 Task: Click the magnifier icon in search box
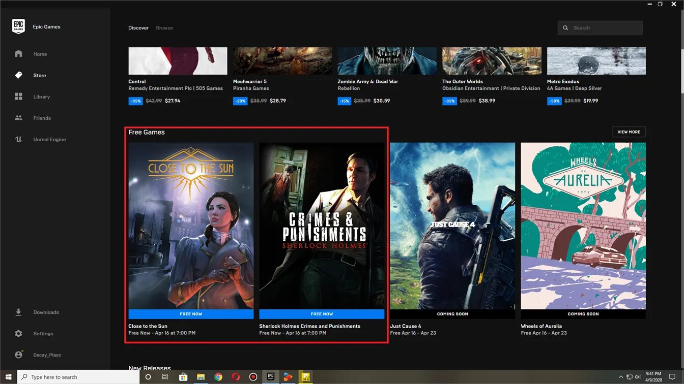[x=565, y=28]
